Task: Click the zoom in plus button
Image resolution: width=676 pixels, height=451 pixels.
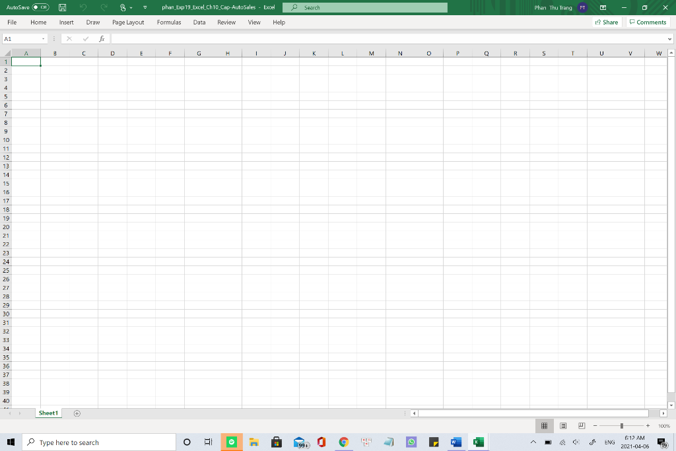Action: pyautogui.click(x=648, y=425)
